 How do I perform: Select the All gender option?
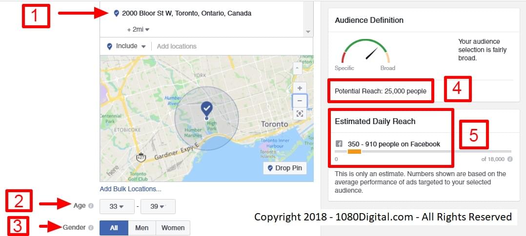click(114, 228)
